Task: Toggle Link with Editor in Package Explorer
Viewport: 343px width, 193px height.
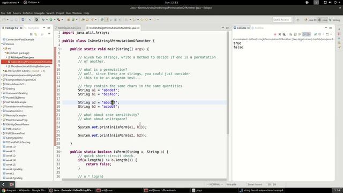Action: (x=35, y=34)
